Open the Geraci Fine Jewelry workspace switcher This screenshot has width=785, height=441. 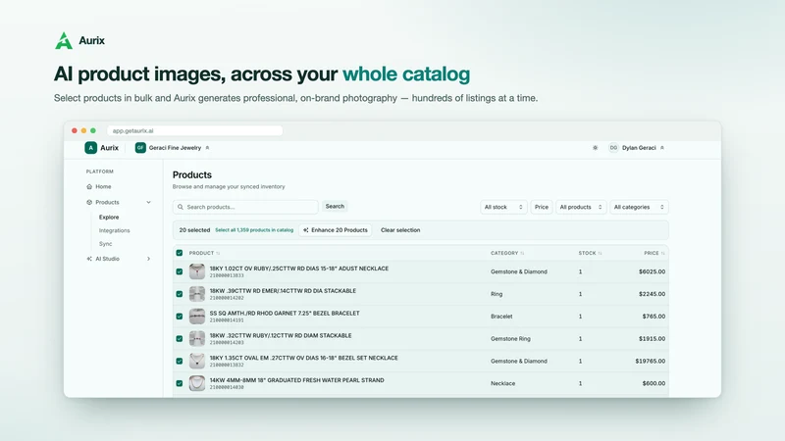point(173,148)
